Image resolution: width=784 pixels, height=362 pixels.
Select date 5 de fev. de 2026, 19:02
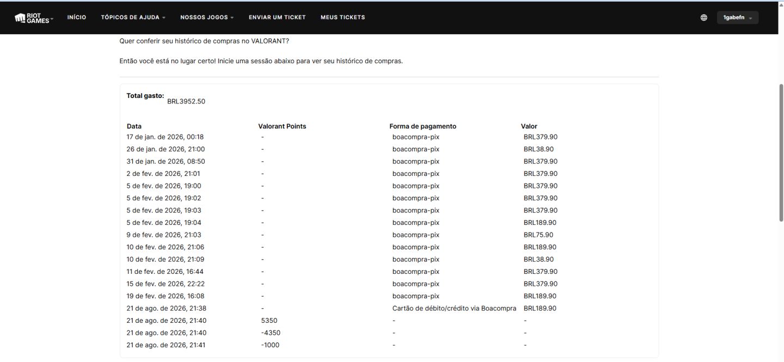(x=163, y=198)
